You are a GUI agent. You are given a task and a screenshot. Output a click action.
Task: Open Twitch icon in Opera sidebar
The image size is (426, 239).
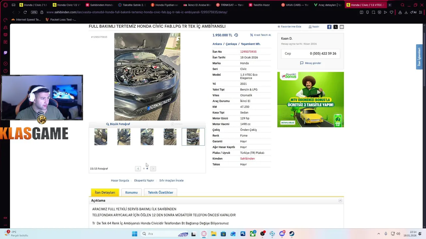5,52
